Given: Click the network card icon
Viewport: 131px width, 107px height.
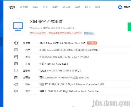Looking at the screenshot, I should coord(16,84).
